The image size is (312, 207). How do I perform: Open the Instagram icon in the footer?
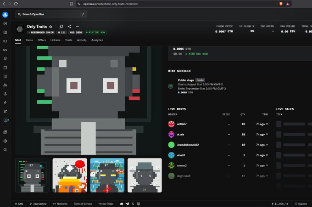pos(138,204)
